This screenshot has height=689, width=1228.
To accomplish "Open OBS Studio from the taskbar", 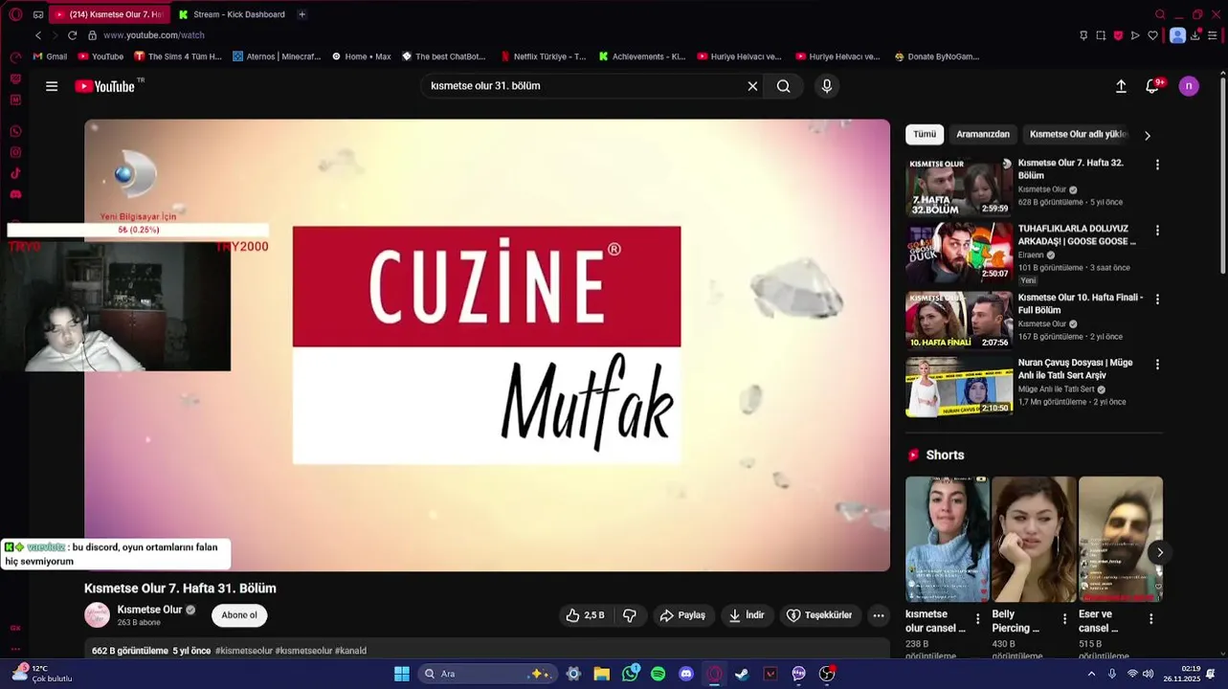I will click(x=827, y=674).
